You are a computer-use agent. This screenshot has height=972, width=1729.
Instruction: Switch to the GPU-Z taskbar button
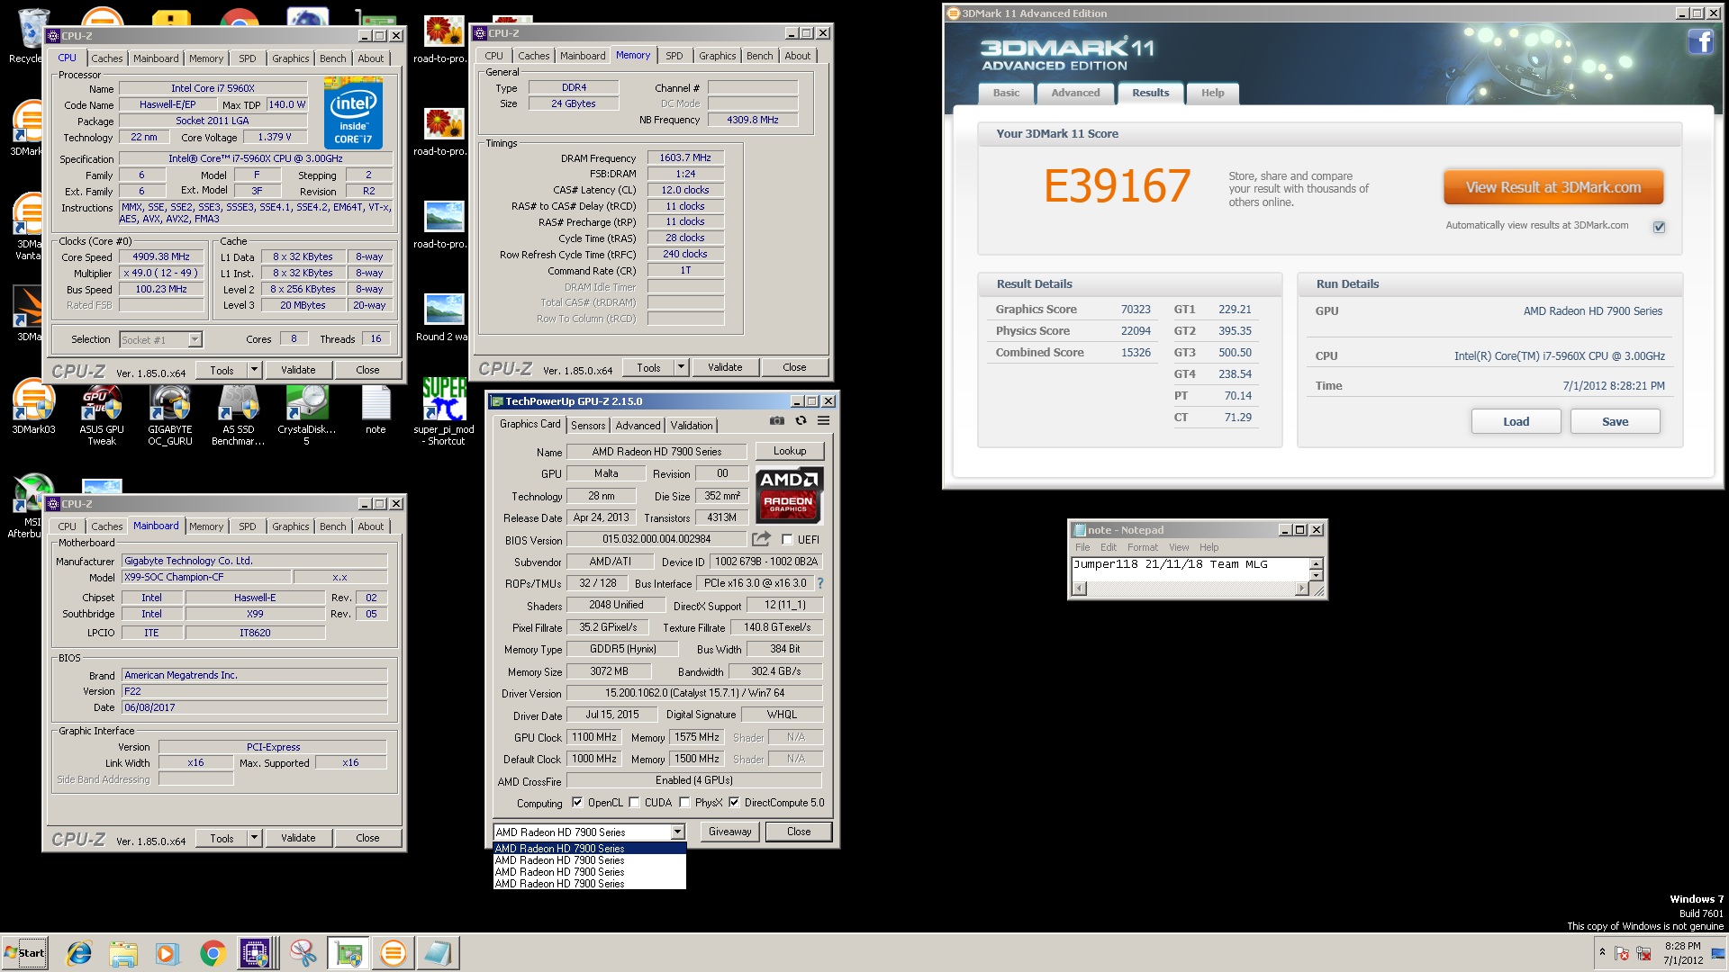coord(349,953)
